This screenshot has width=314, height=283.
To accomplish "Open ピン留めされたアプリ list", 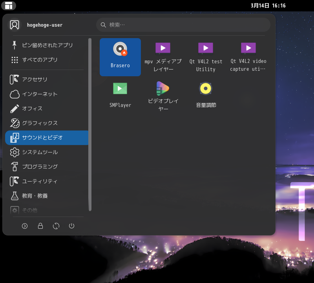I will 46,45.
